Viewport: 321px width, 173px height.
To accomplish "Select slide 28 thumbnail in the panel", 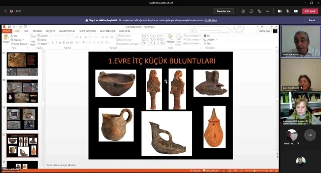I will [22, 91].
